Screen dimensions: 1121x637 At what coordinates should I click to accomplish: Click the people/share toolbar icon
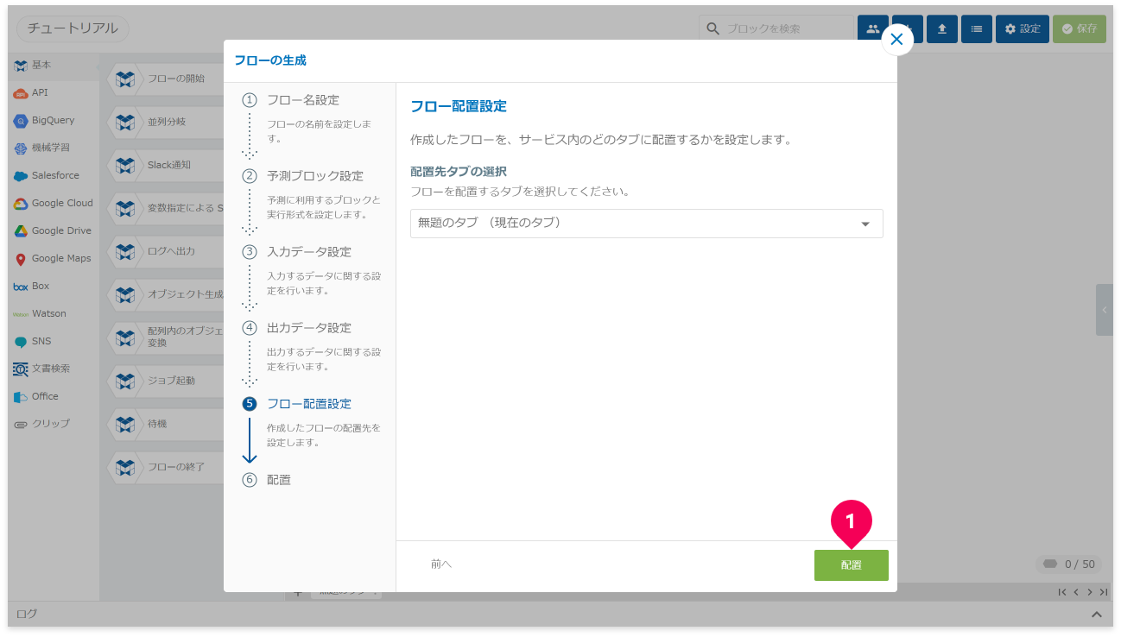coord(873,28)
